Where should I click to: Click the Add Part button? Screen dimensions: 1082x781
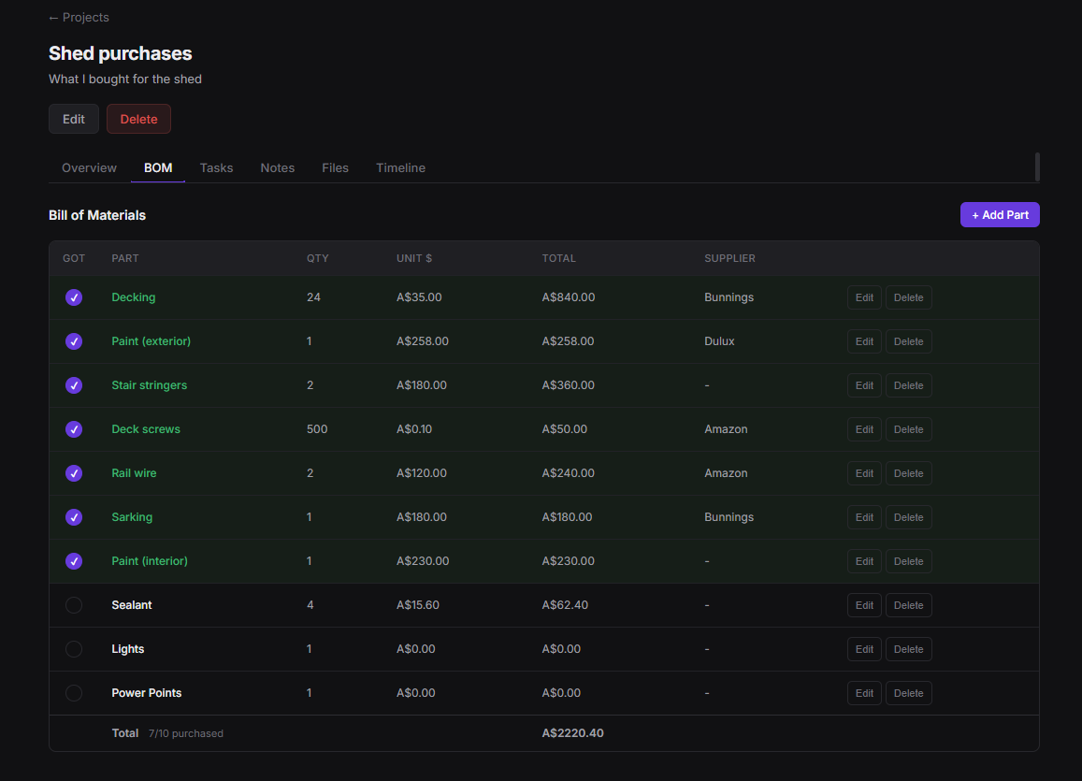(x=999, y=215)
